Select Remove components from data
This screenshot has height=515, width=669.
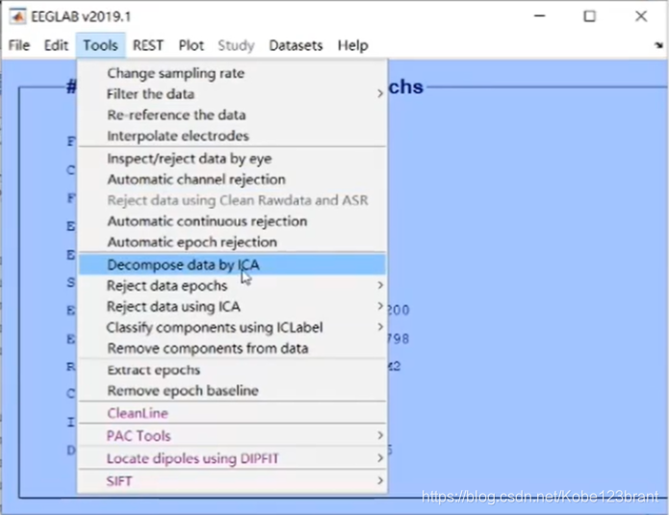(233, 348)
